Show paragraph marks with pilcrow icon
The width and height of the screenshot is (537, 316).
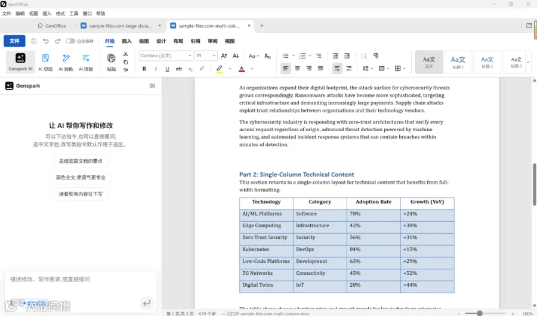pyautogui.click(x=376, y=55)
